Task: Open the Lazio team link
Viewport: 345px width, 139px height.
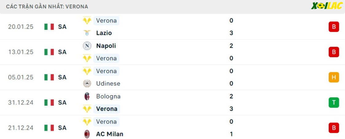Action: (x=104, y=33)
